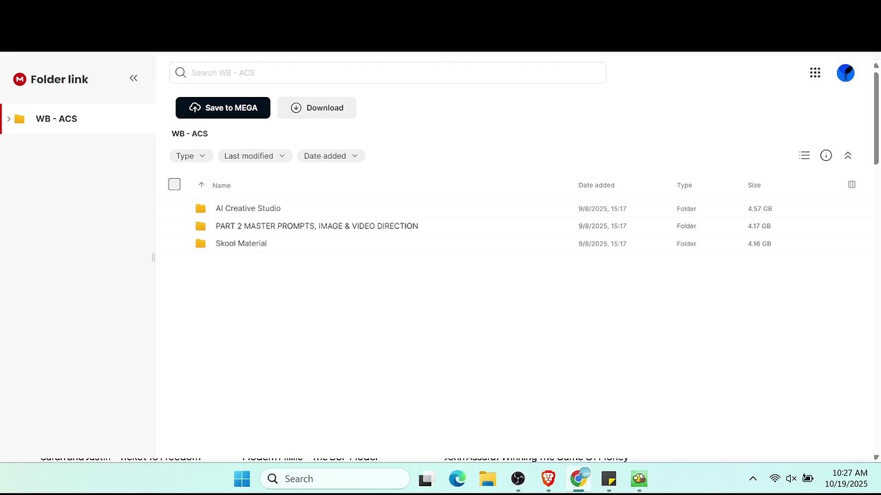Screen dimensions: 881x495
Task: Tick the select-all checkbox in header
Action: tap(174, 184)
